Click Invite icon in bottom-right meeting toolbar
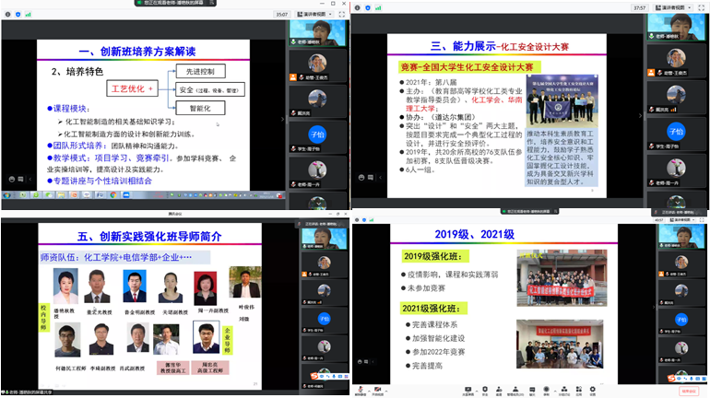710x398 pixels. (499, 390)
